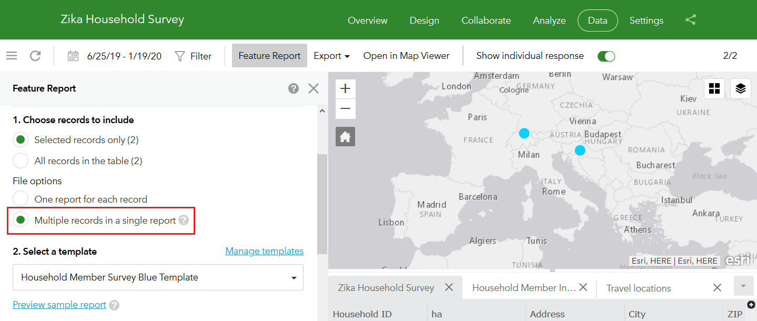The image size is (757, 321).
Task: Open the hamburger menu icon
Action: [x=12, y=56]
